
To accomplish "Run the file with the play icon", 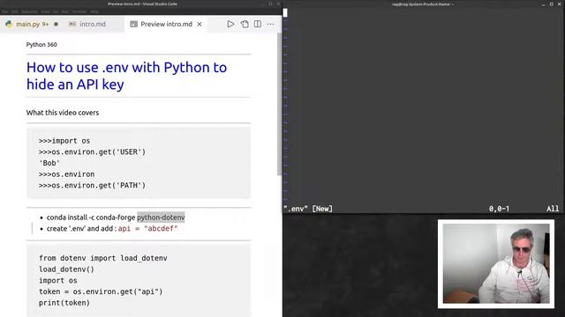I will [x=230, y=24].
